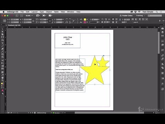Toggle the Auto-Fit checkbox
Viewport: 165px width, 124px height.
[x=132, y=22]
